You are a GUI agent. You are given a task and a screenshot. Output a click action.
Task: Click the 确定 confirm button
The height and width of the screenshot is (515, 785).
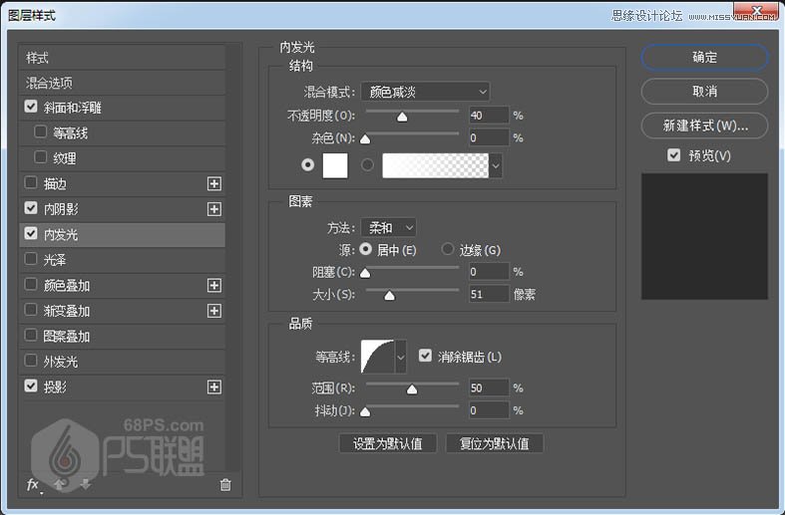tap(704, 58)
